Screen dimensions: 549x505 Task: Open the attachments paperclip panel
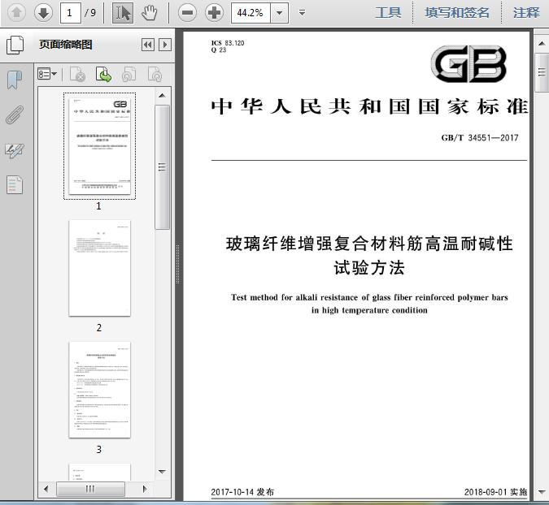click(15, 114)
